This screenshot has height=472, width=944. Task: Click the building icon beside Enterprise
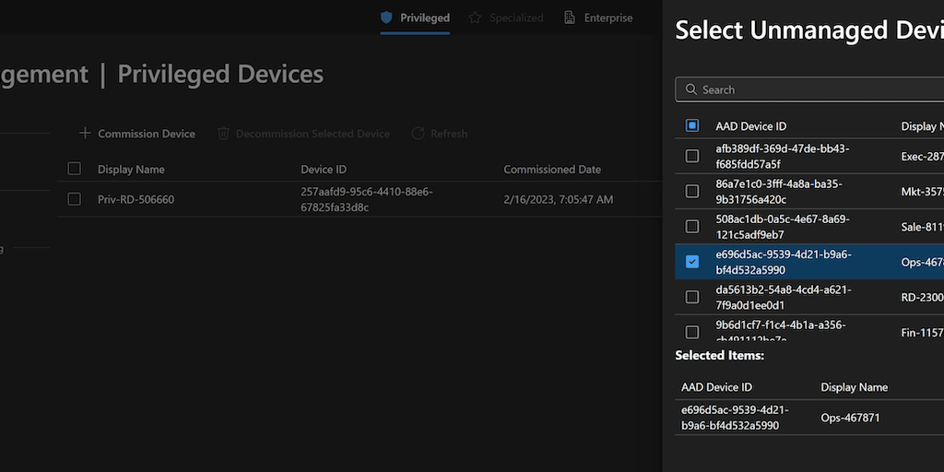[x=570, y=18]
